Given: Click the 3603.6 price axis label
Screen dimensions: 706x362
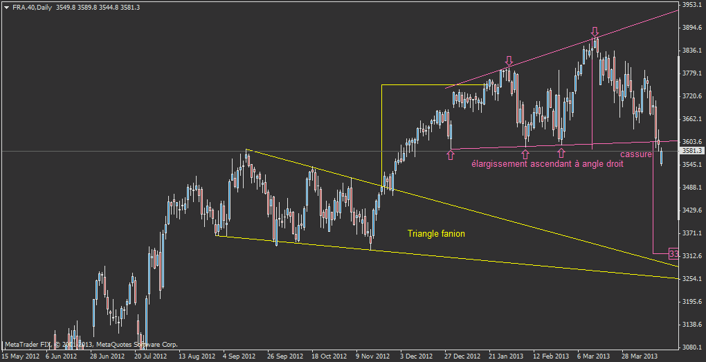Looking at the screenshot, I should click(x=692, y=141).
